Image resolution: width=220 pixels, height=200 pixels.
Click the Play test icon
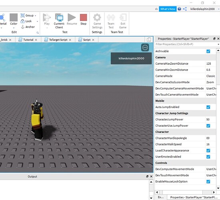[x=47, y=17]
